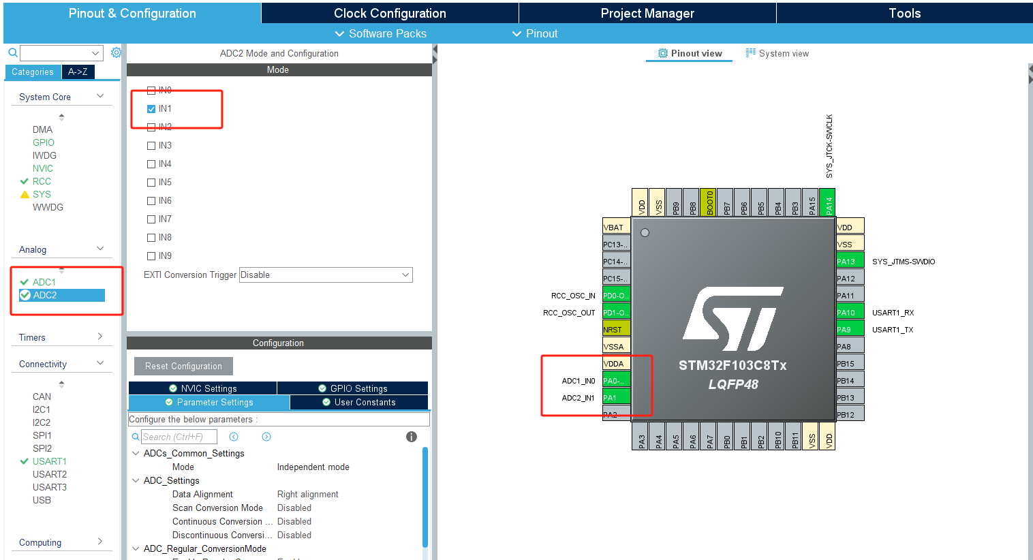Enable the IN3 channel checkbox
1033x560 pixels.
tap(151, 145)
